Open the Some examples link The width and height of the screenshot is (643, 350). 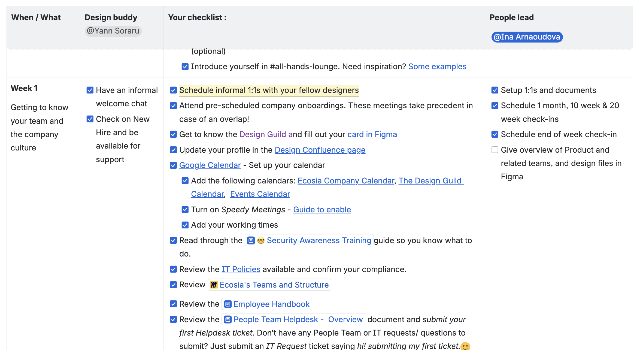(x=438, y=67)
